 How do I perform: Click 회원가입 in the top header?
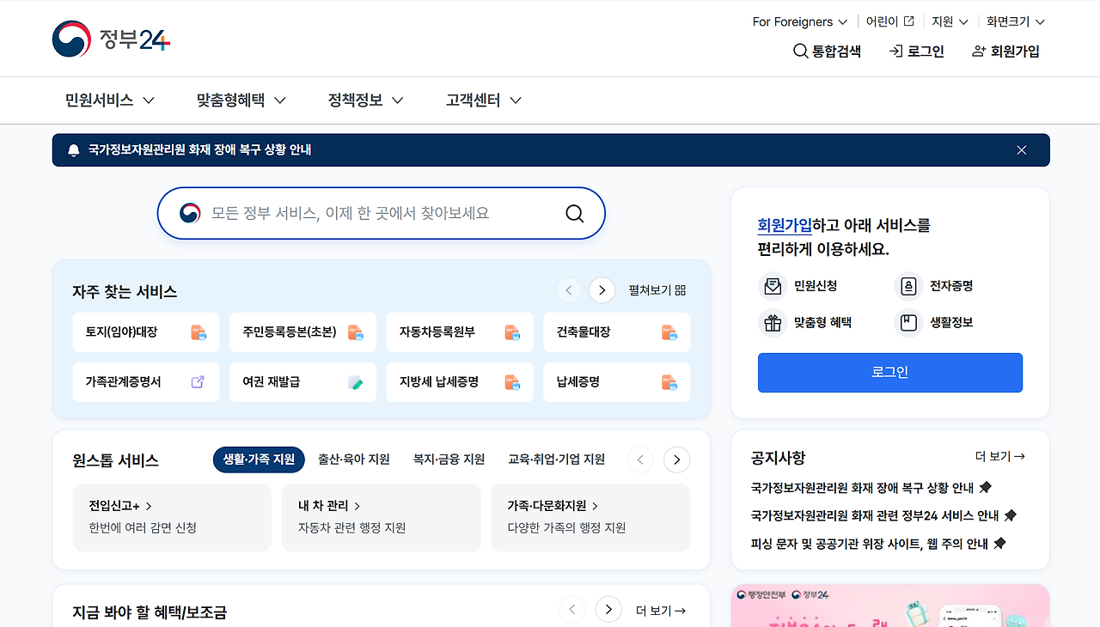1005,52
